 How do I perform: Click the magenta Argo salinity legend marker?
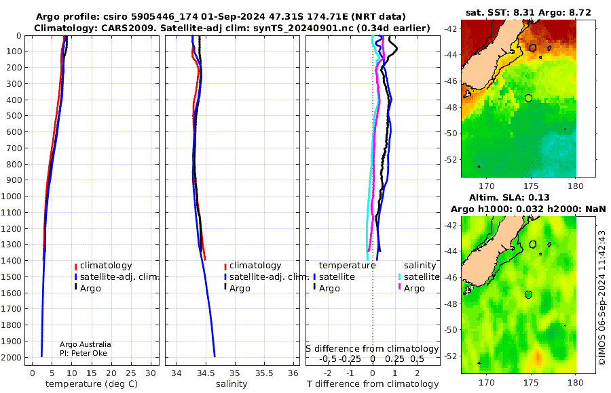tap(399, 287)
